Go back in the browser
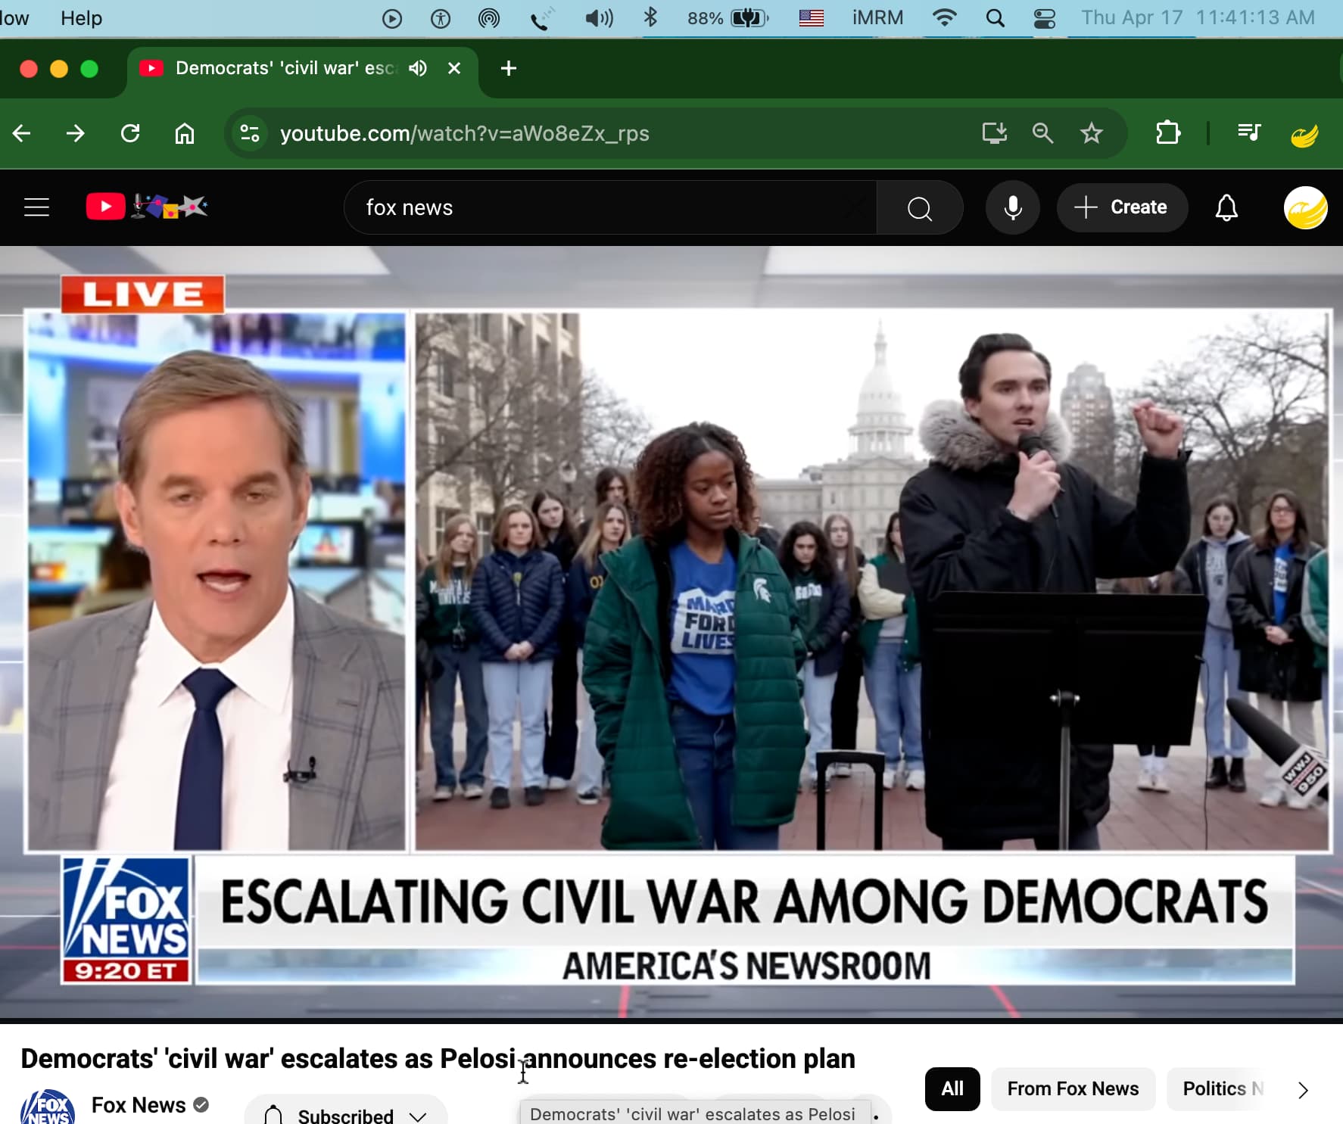 (21, 134)
